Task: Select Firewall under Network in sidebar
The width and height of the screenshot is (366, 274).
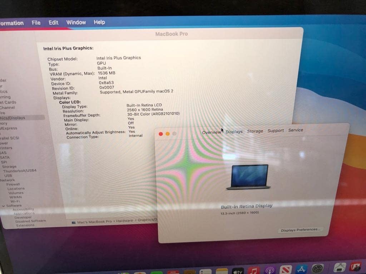Action: pos(13,184)
